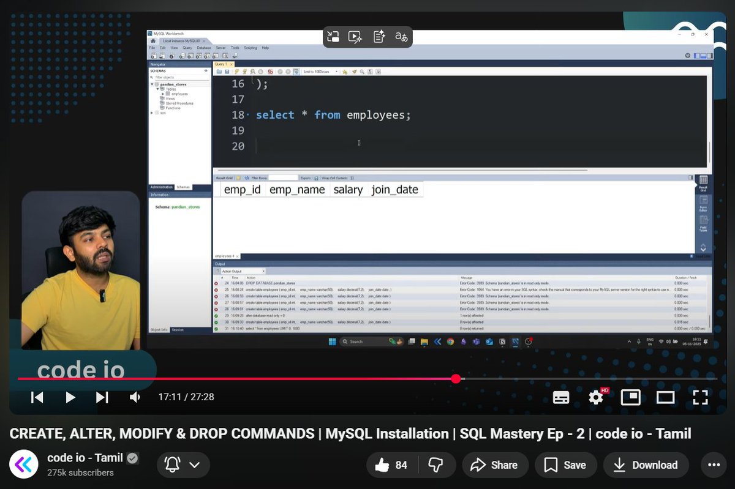
Task: Expand the tvt schema
Action: pyautogui.click(x=152, y=113)
